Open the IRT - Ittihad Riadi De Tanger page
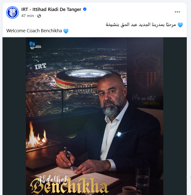 click(51, 9)
